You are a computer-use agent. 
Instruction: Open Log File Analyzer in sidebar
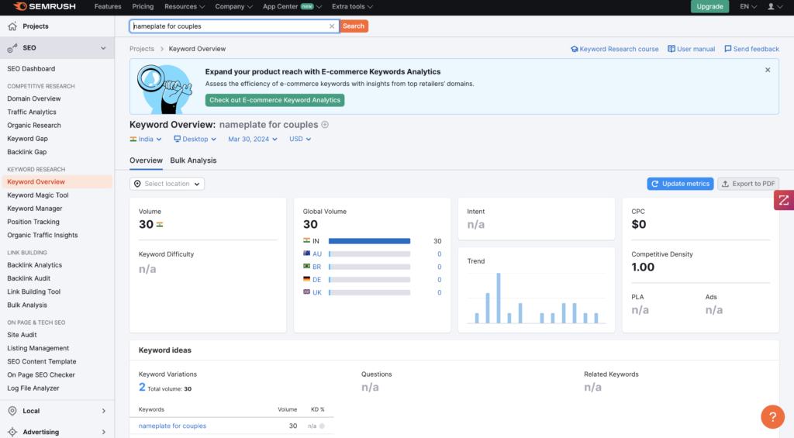point(33,388)
